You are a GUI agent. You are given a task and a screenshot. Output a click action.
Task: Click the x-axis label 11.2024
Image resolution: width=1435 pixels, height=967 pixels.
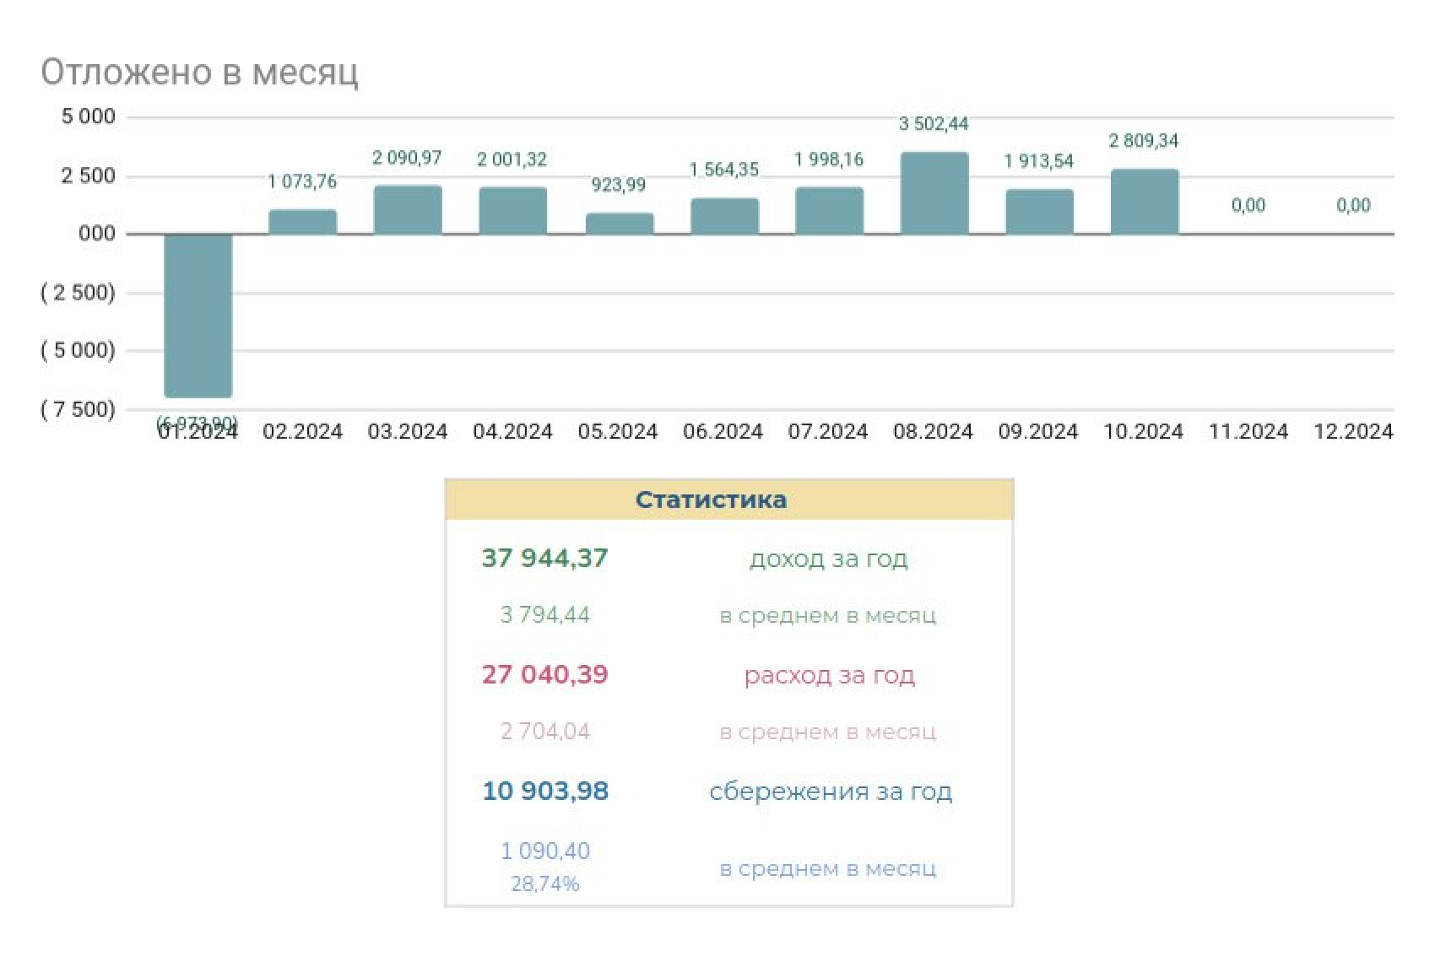[x=1248, y=432]
